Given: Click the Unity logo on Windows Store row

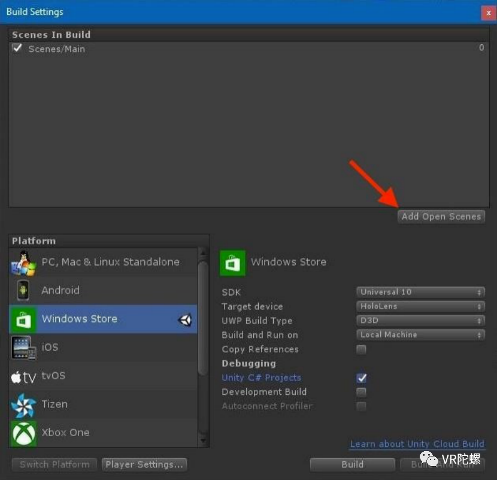Looking at the screenshot, I should tap(185, 320).
